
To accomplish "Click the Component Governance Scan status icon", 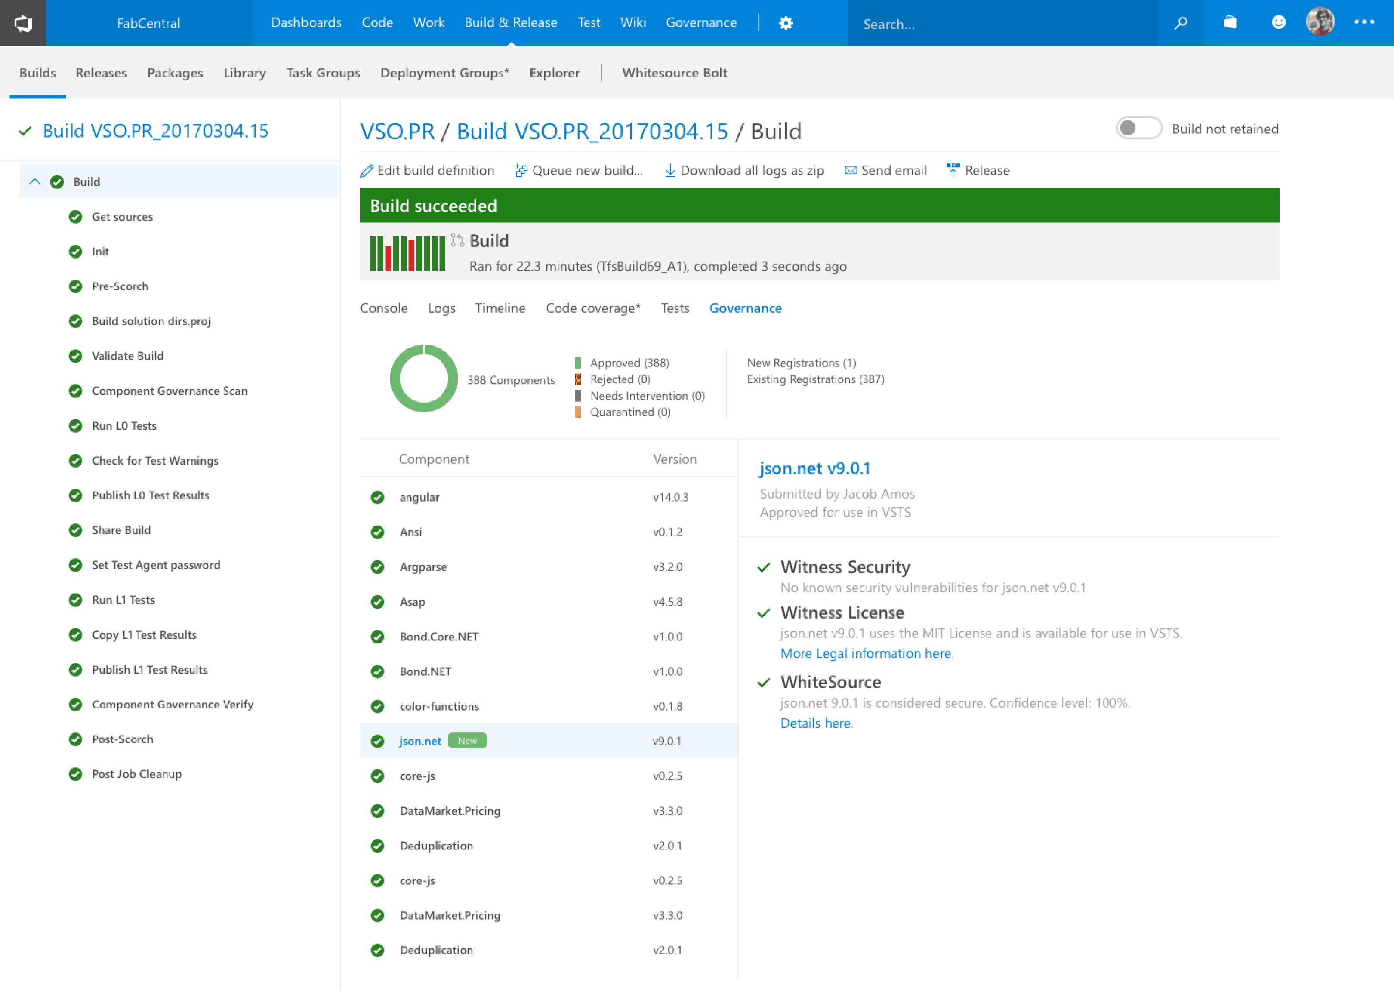I will (x=76, y=391).
